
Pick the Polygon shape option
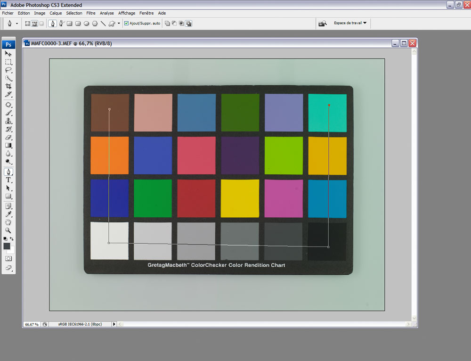pyautogui.click(x=95, y=24)
